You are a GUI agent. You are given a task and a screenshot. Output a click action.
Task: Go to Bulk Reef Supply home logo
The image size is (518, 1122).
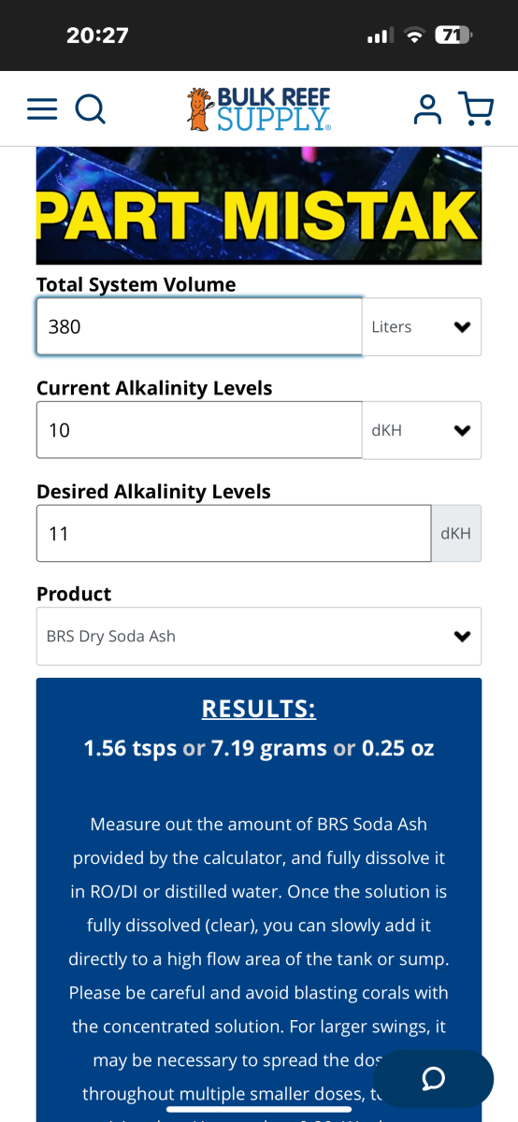(x=259, y=108)
